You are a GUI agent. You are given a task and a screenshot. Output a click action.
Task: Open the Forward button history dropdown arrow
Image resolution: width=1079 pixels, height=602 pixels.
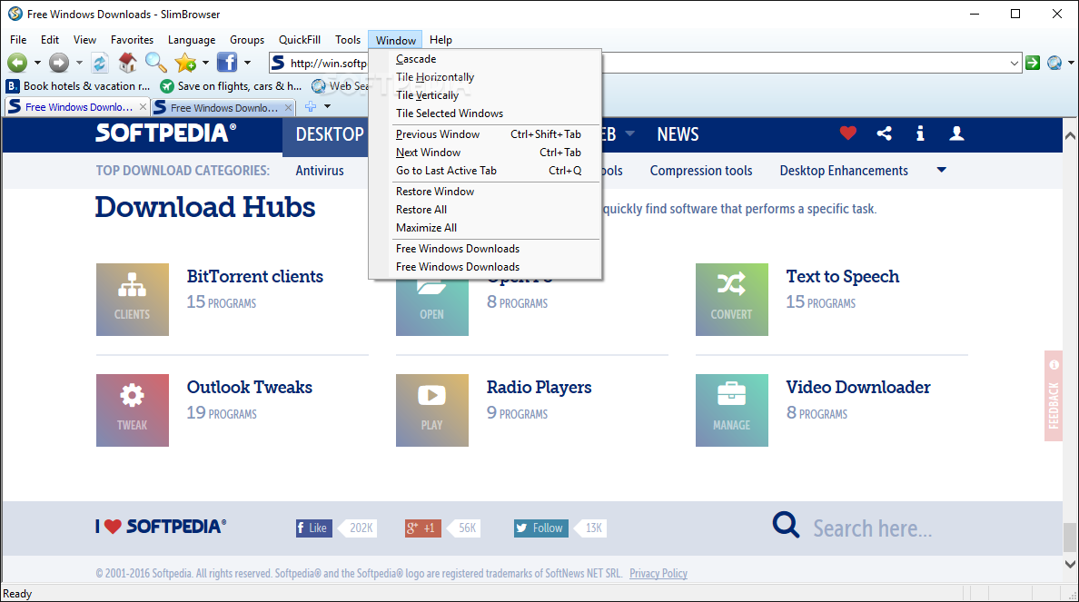[x=79, y=63]
